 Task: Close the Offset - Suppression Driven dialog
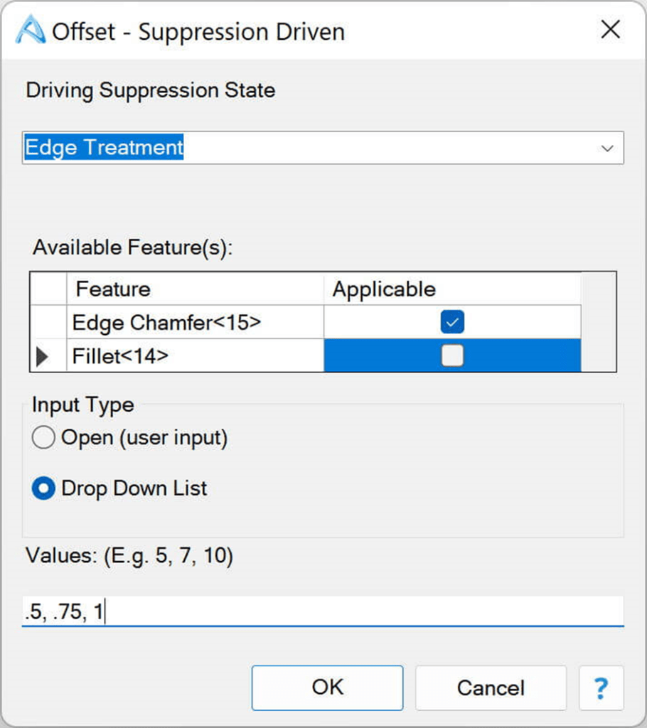(x=611, y=30)
